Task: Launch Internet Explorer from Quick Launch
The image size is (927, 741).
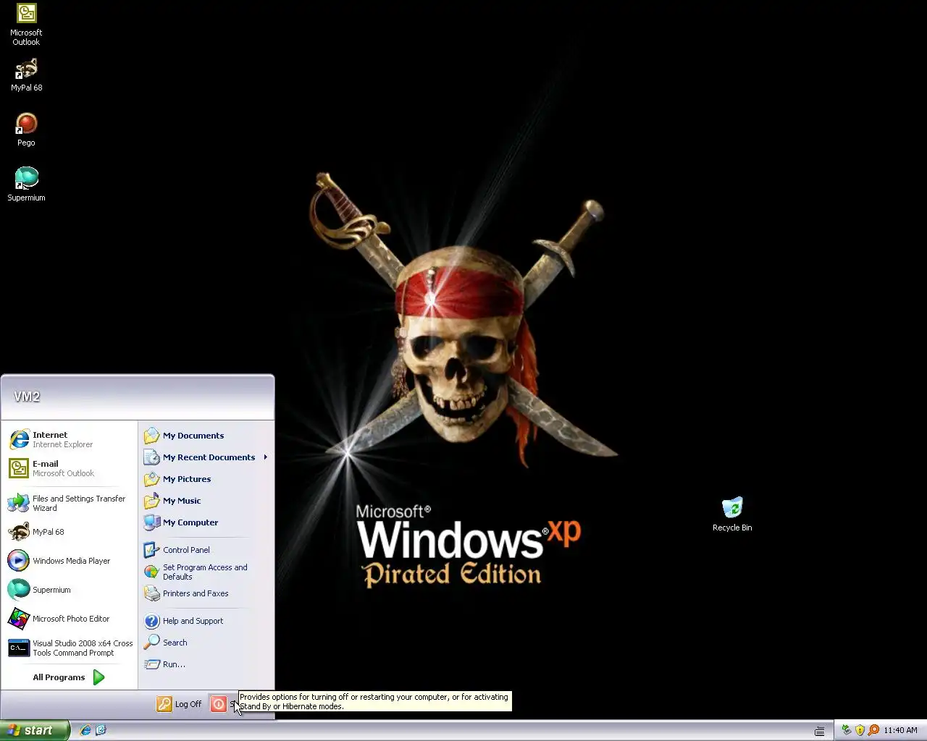Action: pyautogui.click(x=85, y=730)
